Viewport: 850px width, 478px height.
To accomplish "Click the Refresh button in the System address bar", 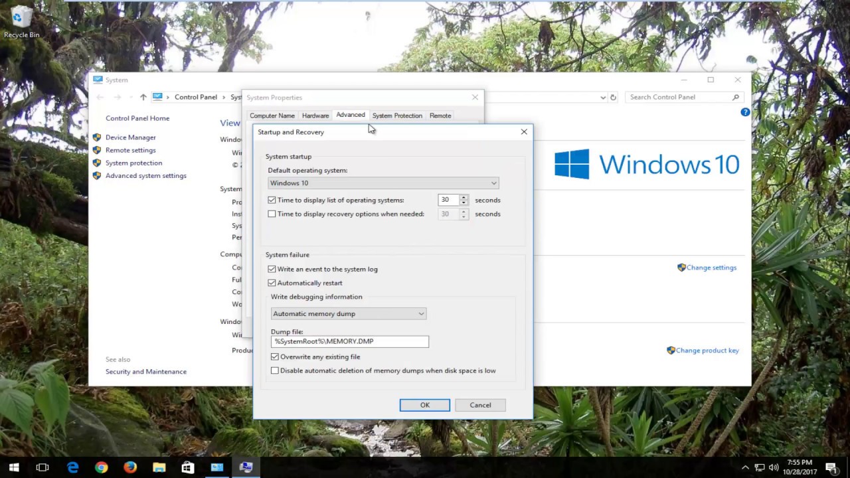I will coord(613,97).
